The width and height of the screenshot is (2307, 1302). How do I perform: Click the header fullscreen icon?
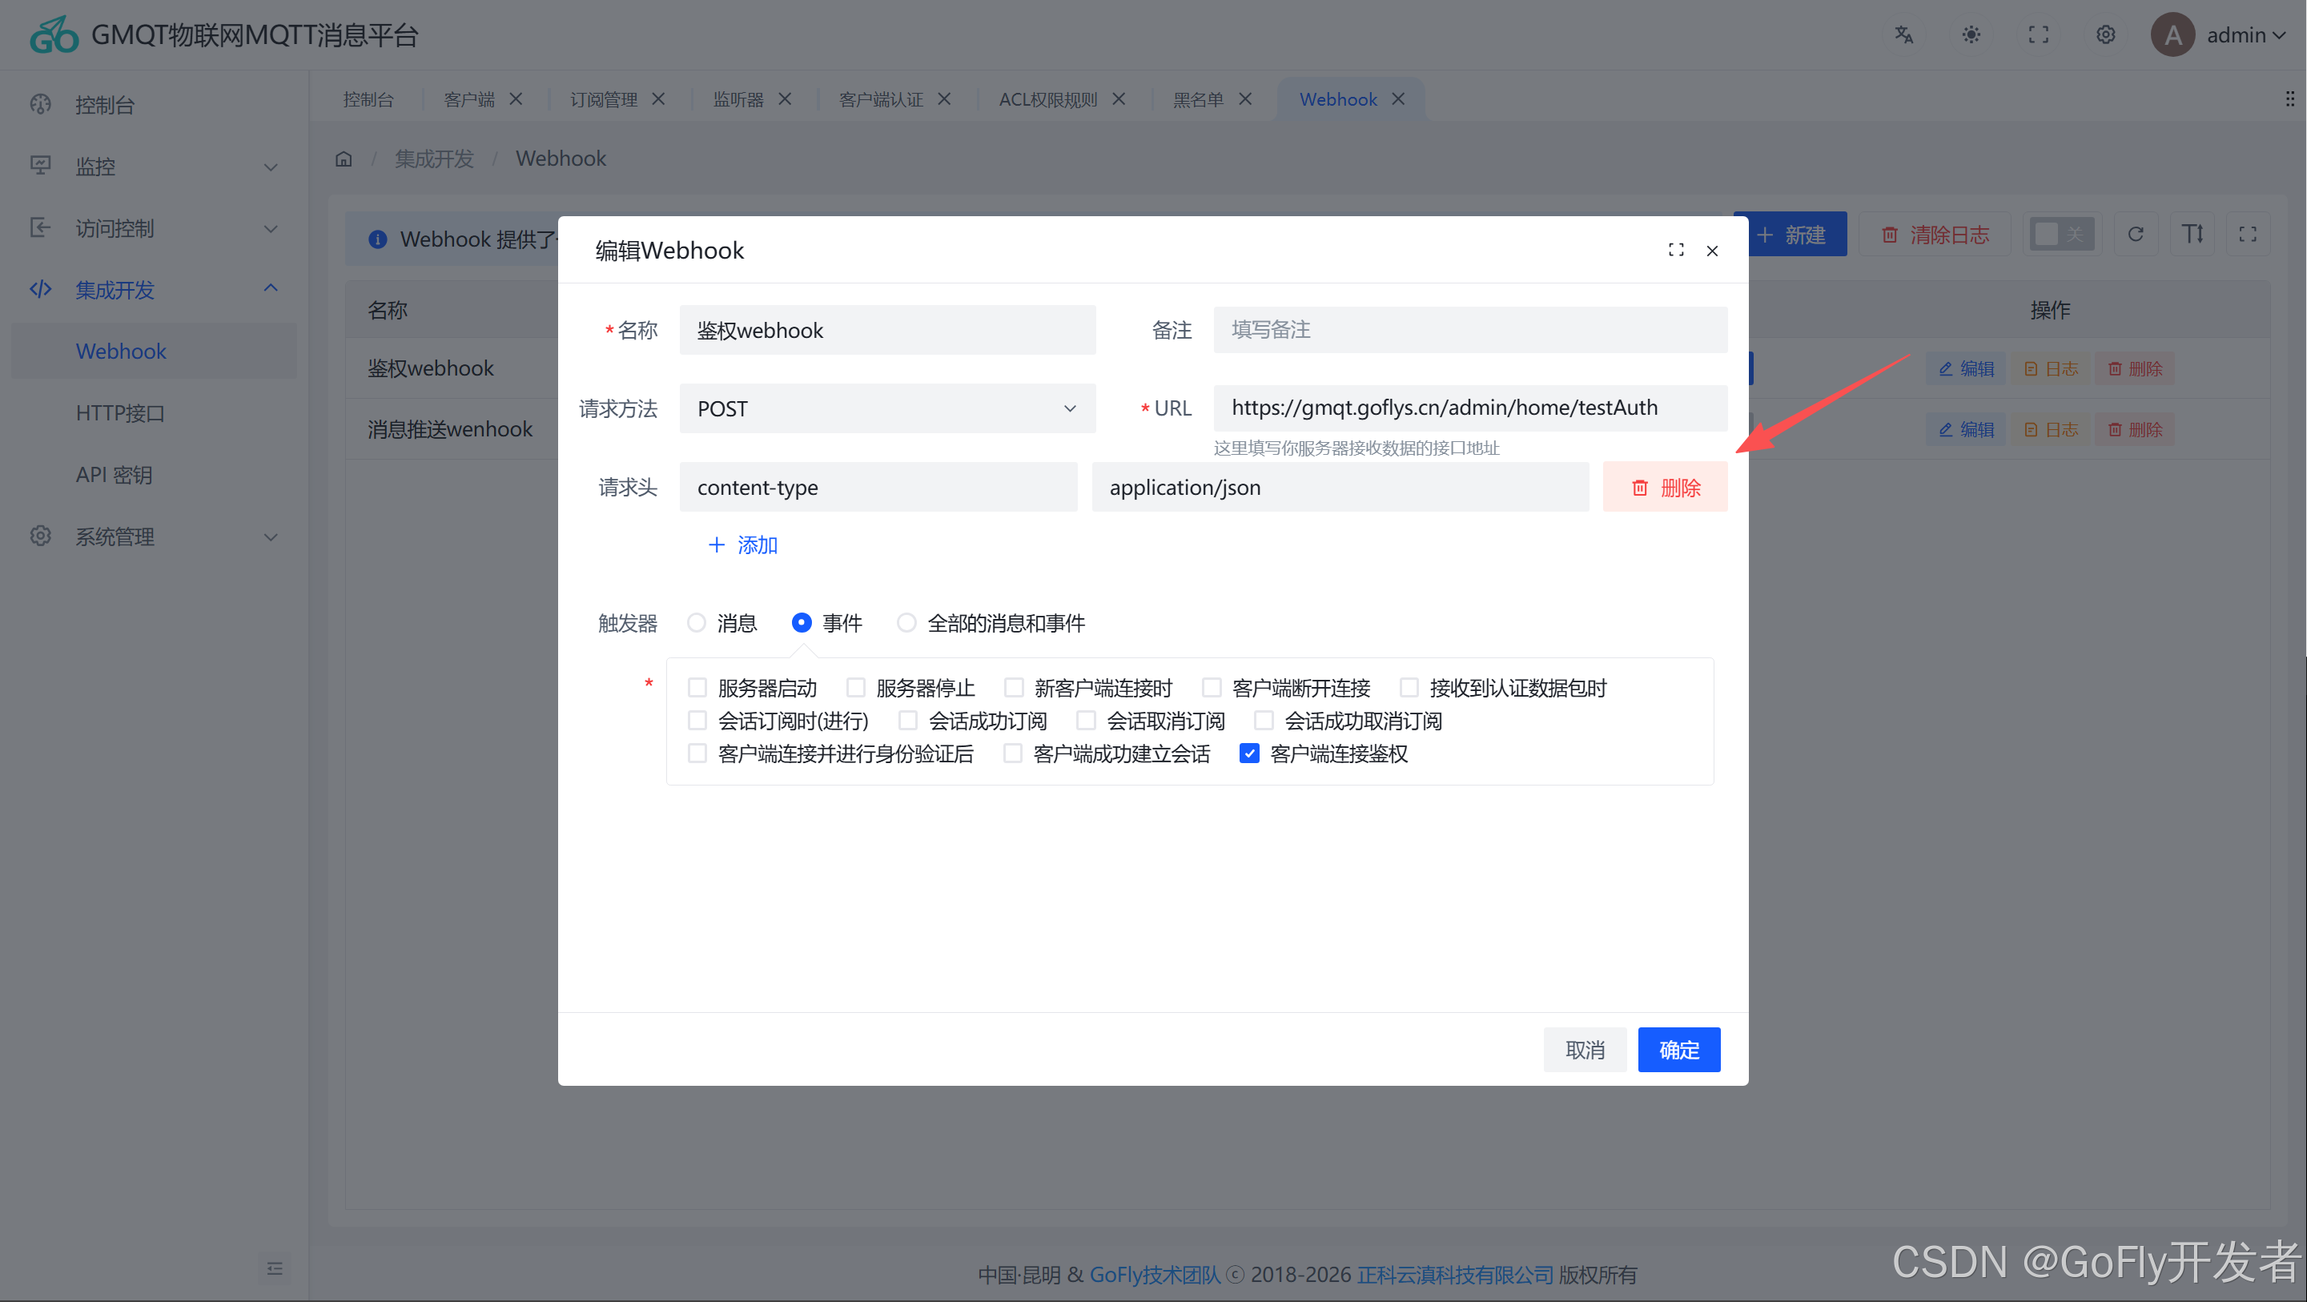pos(2038,35)
